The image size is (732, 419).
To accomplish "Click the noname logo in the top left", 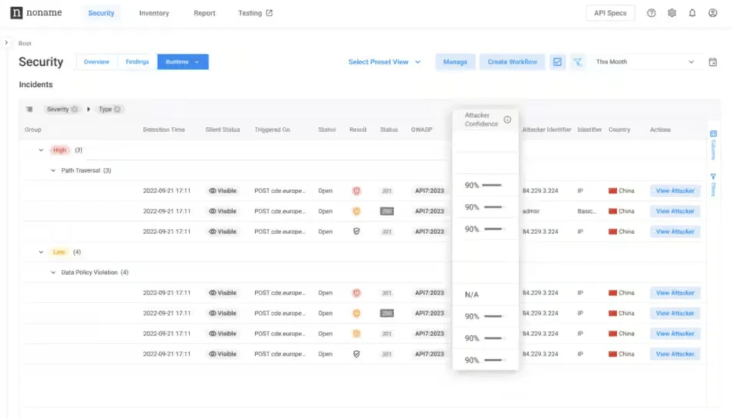I will click(36, 13).
